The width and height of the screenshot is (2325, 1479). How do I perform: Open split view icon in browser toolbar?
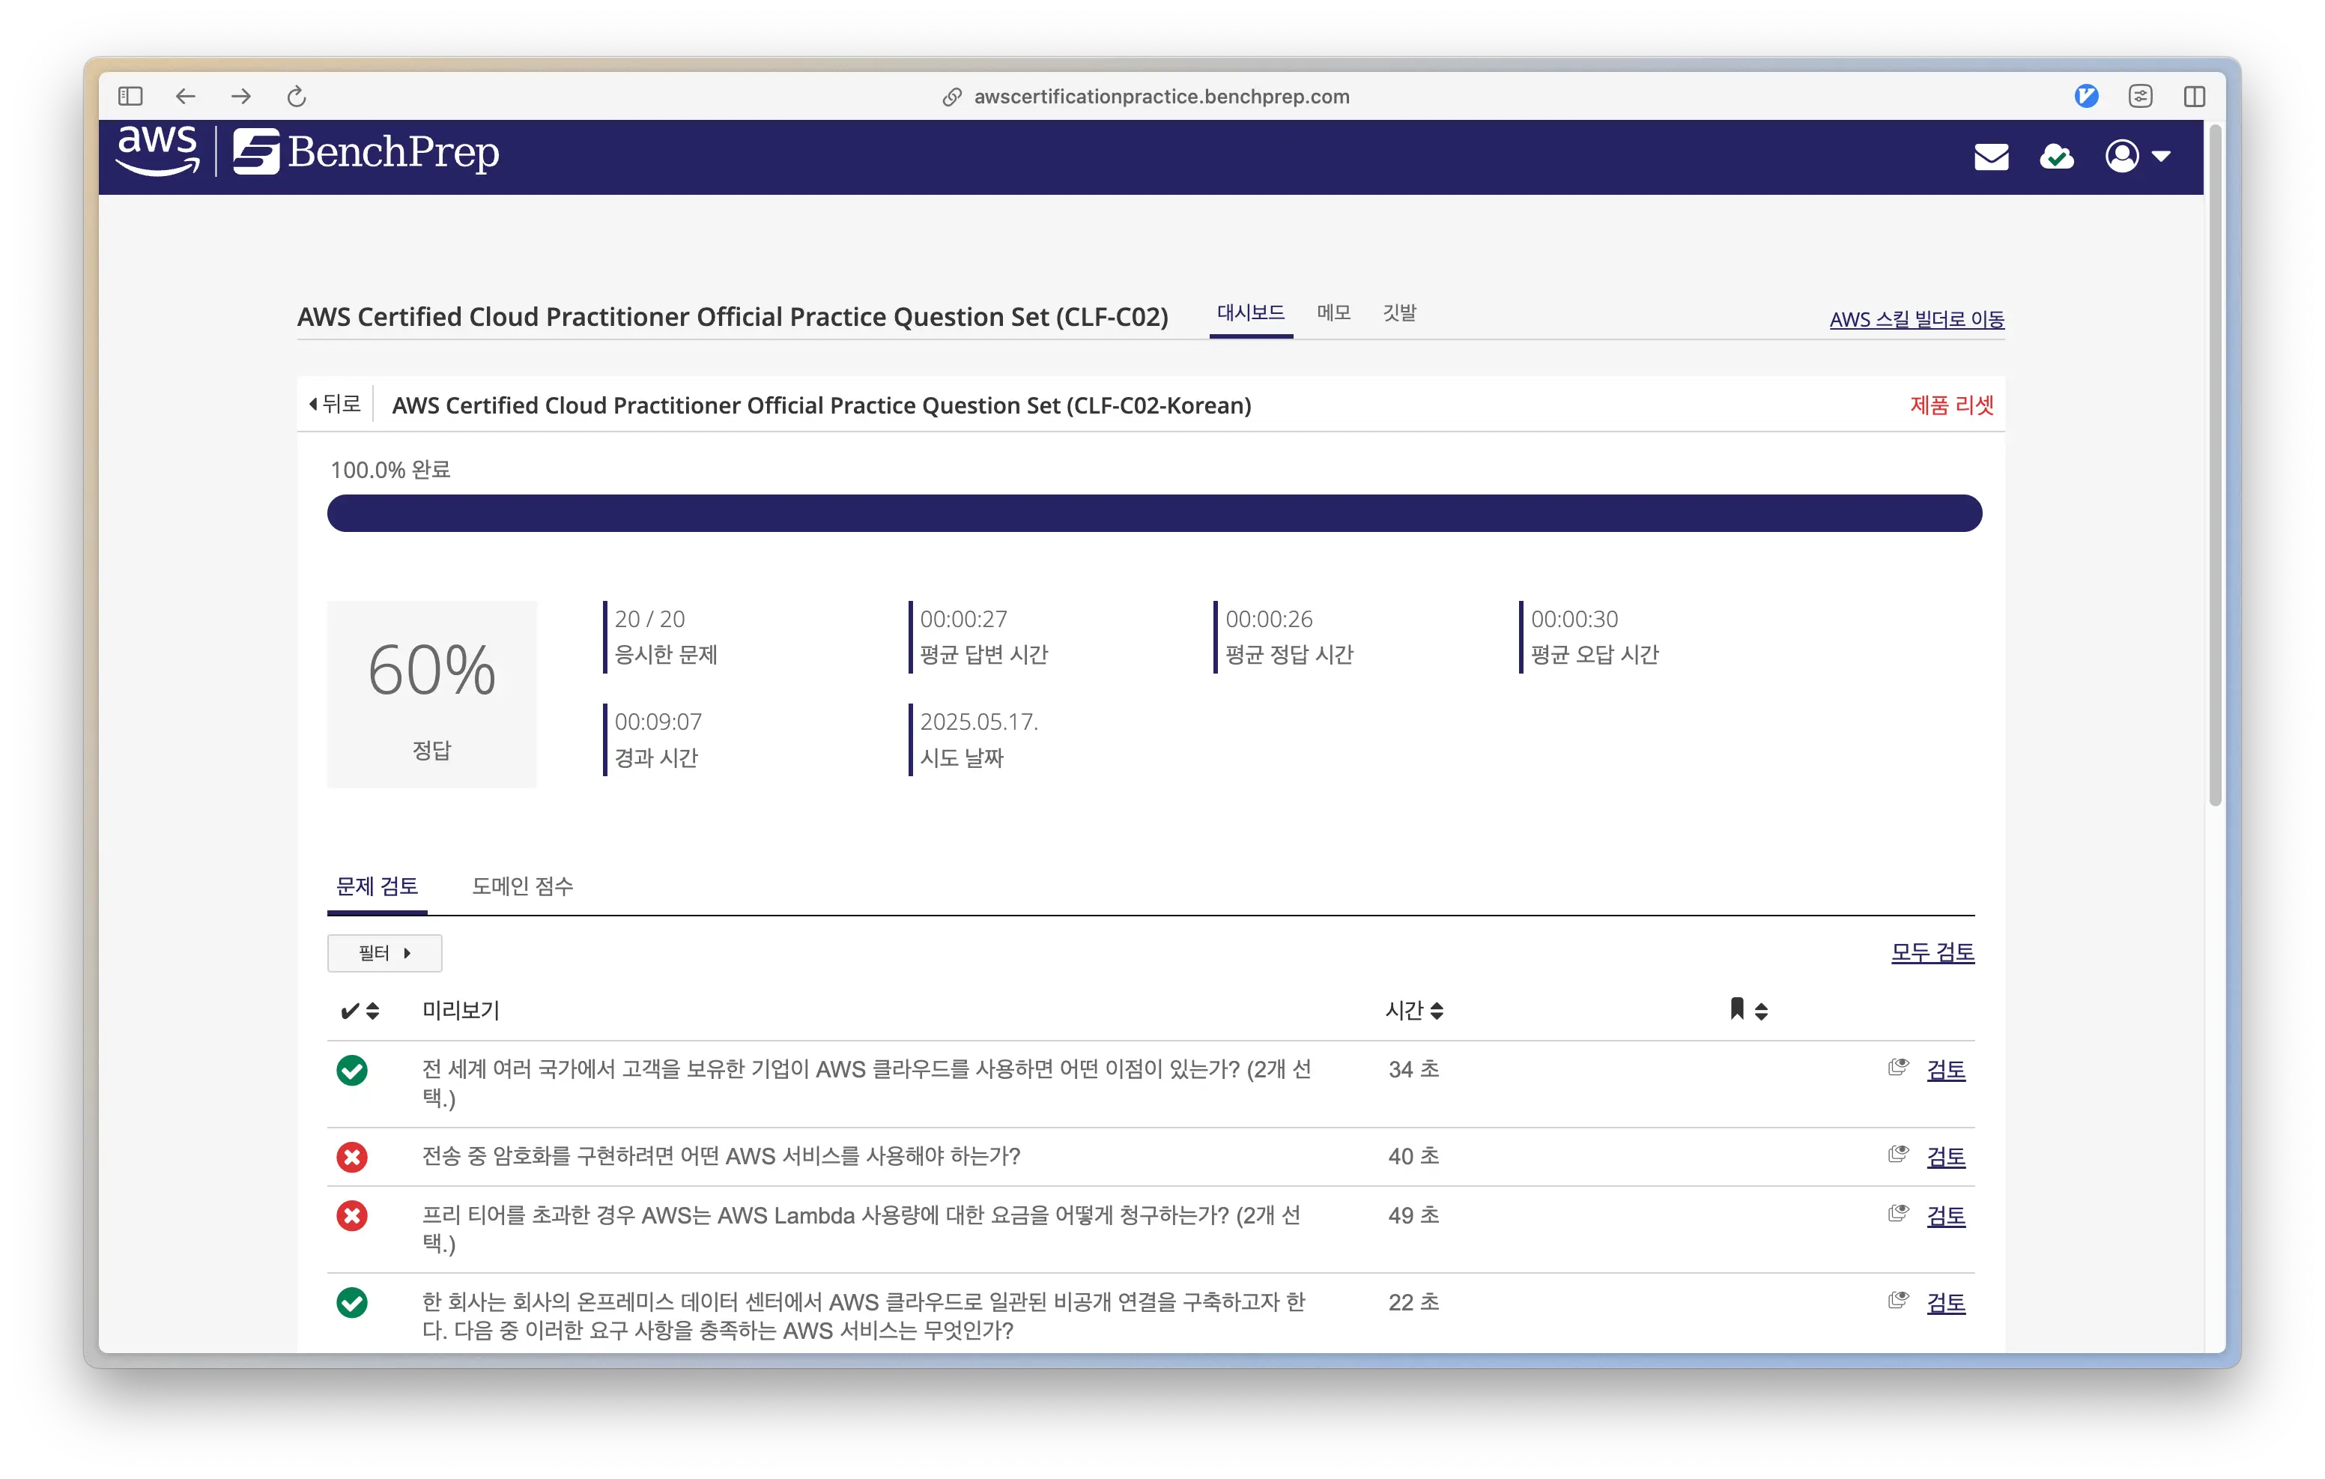2194,97
